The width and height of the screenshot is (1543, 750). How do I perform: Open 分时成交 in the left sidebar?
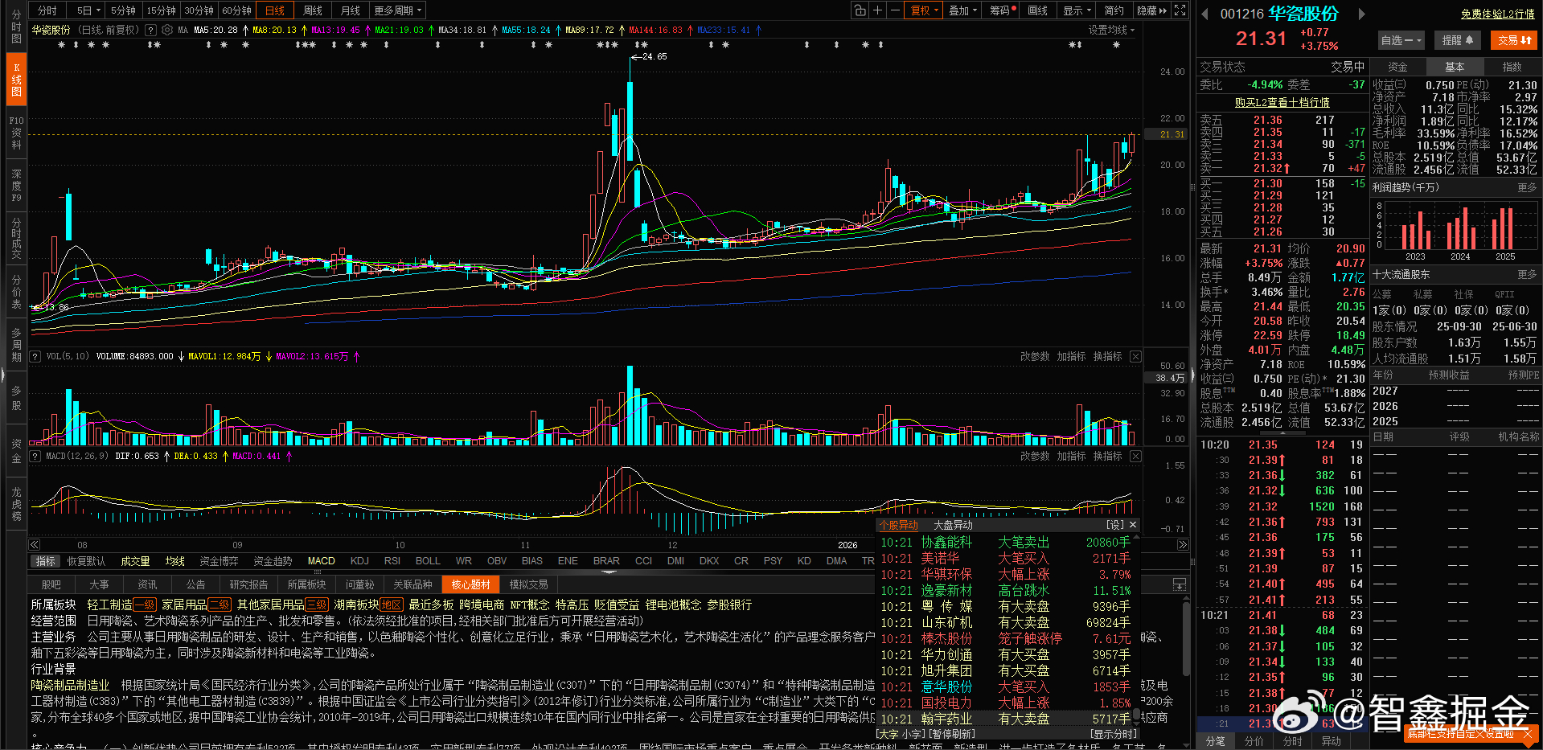pyautogui.click(x=16, y=239)
